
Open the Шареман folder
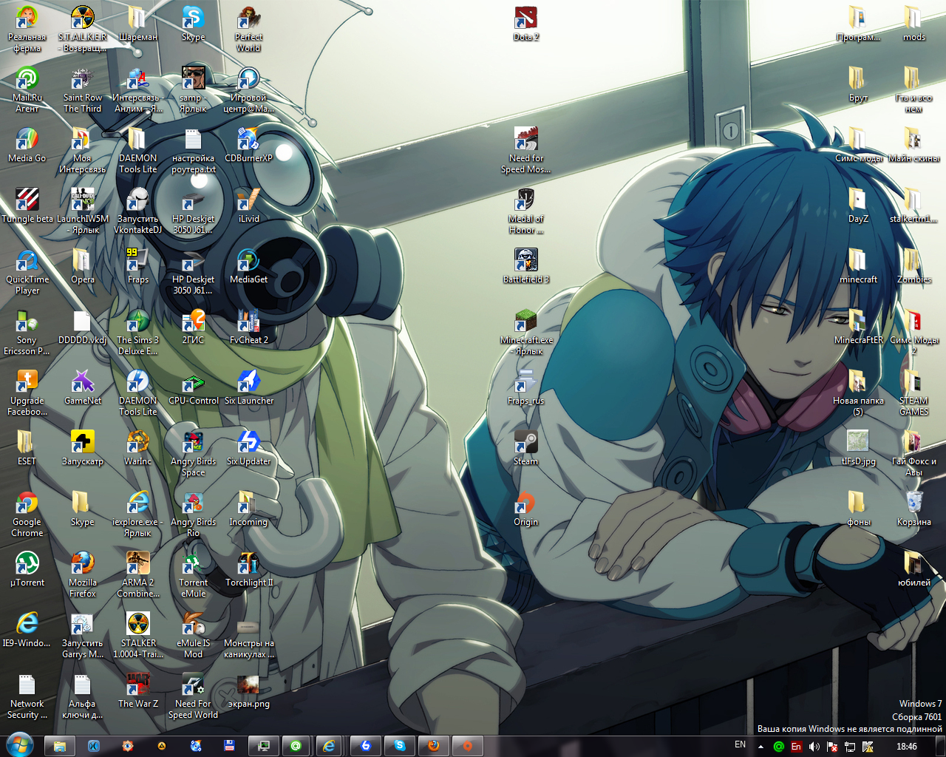pos(137,23)
